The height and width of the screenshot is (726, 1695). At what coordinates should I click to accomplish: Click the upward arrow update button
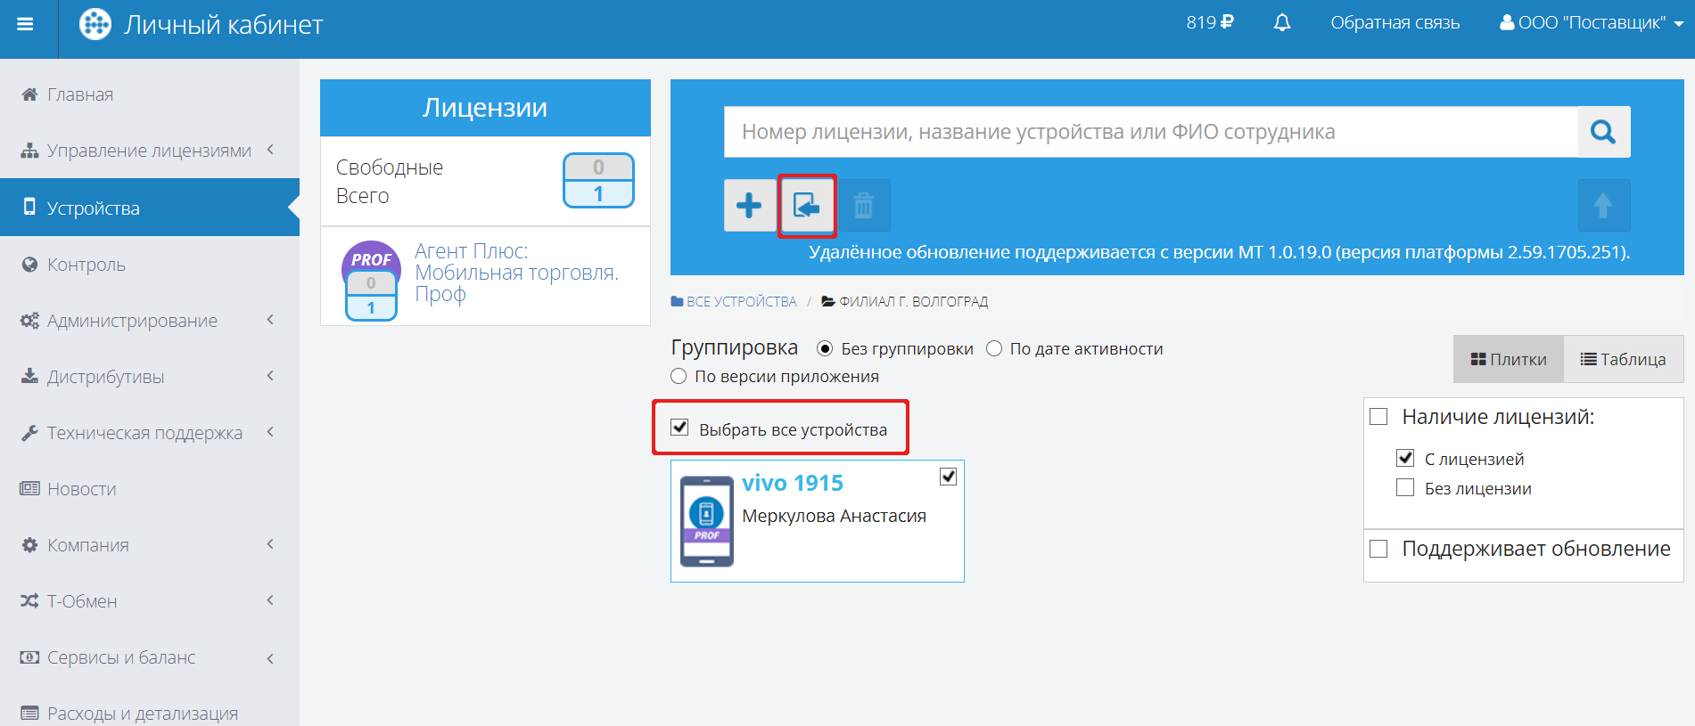pos(1603,206)
